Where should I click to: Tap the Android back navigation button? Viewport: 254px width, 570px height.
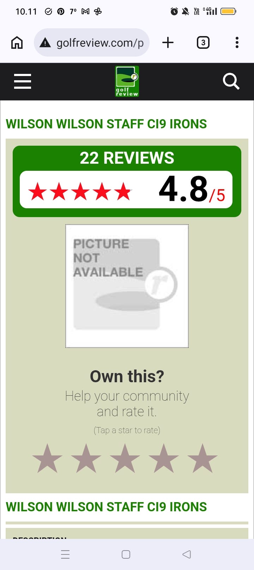click(187, 554)
